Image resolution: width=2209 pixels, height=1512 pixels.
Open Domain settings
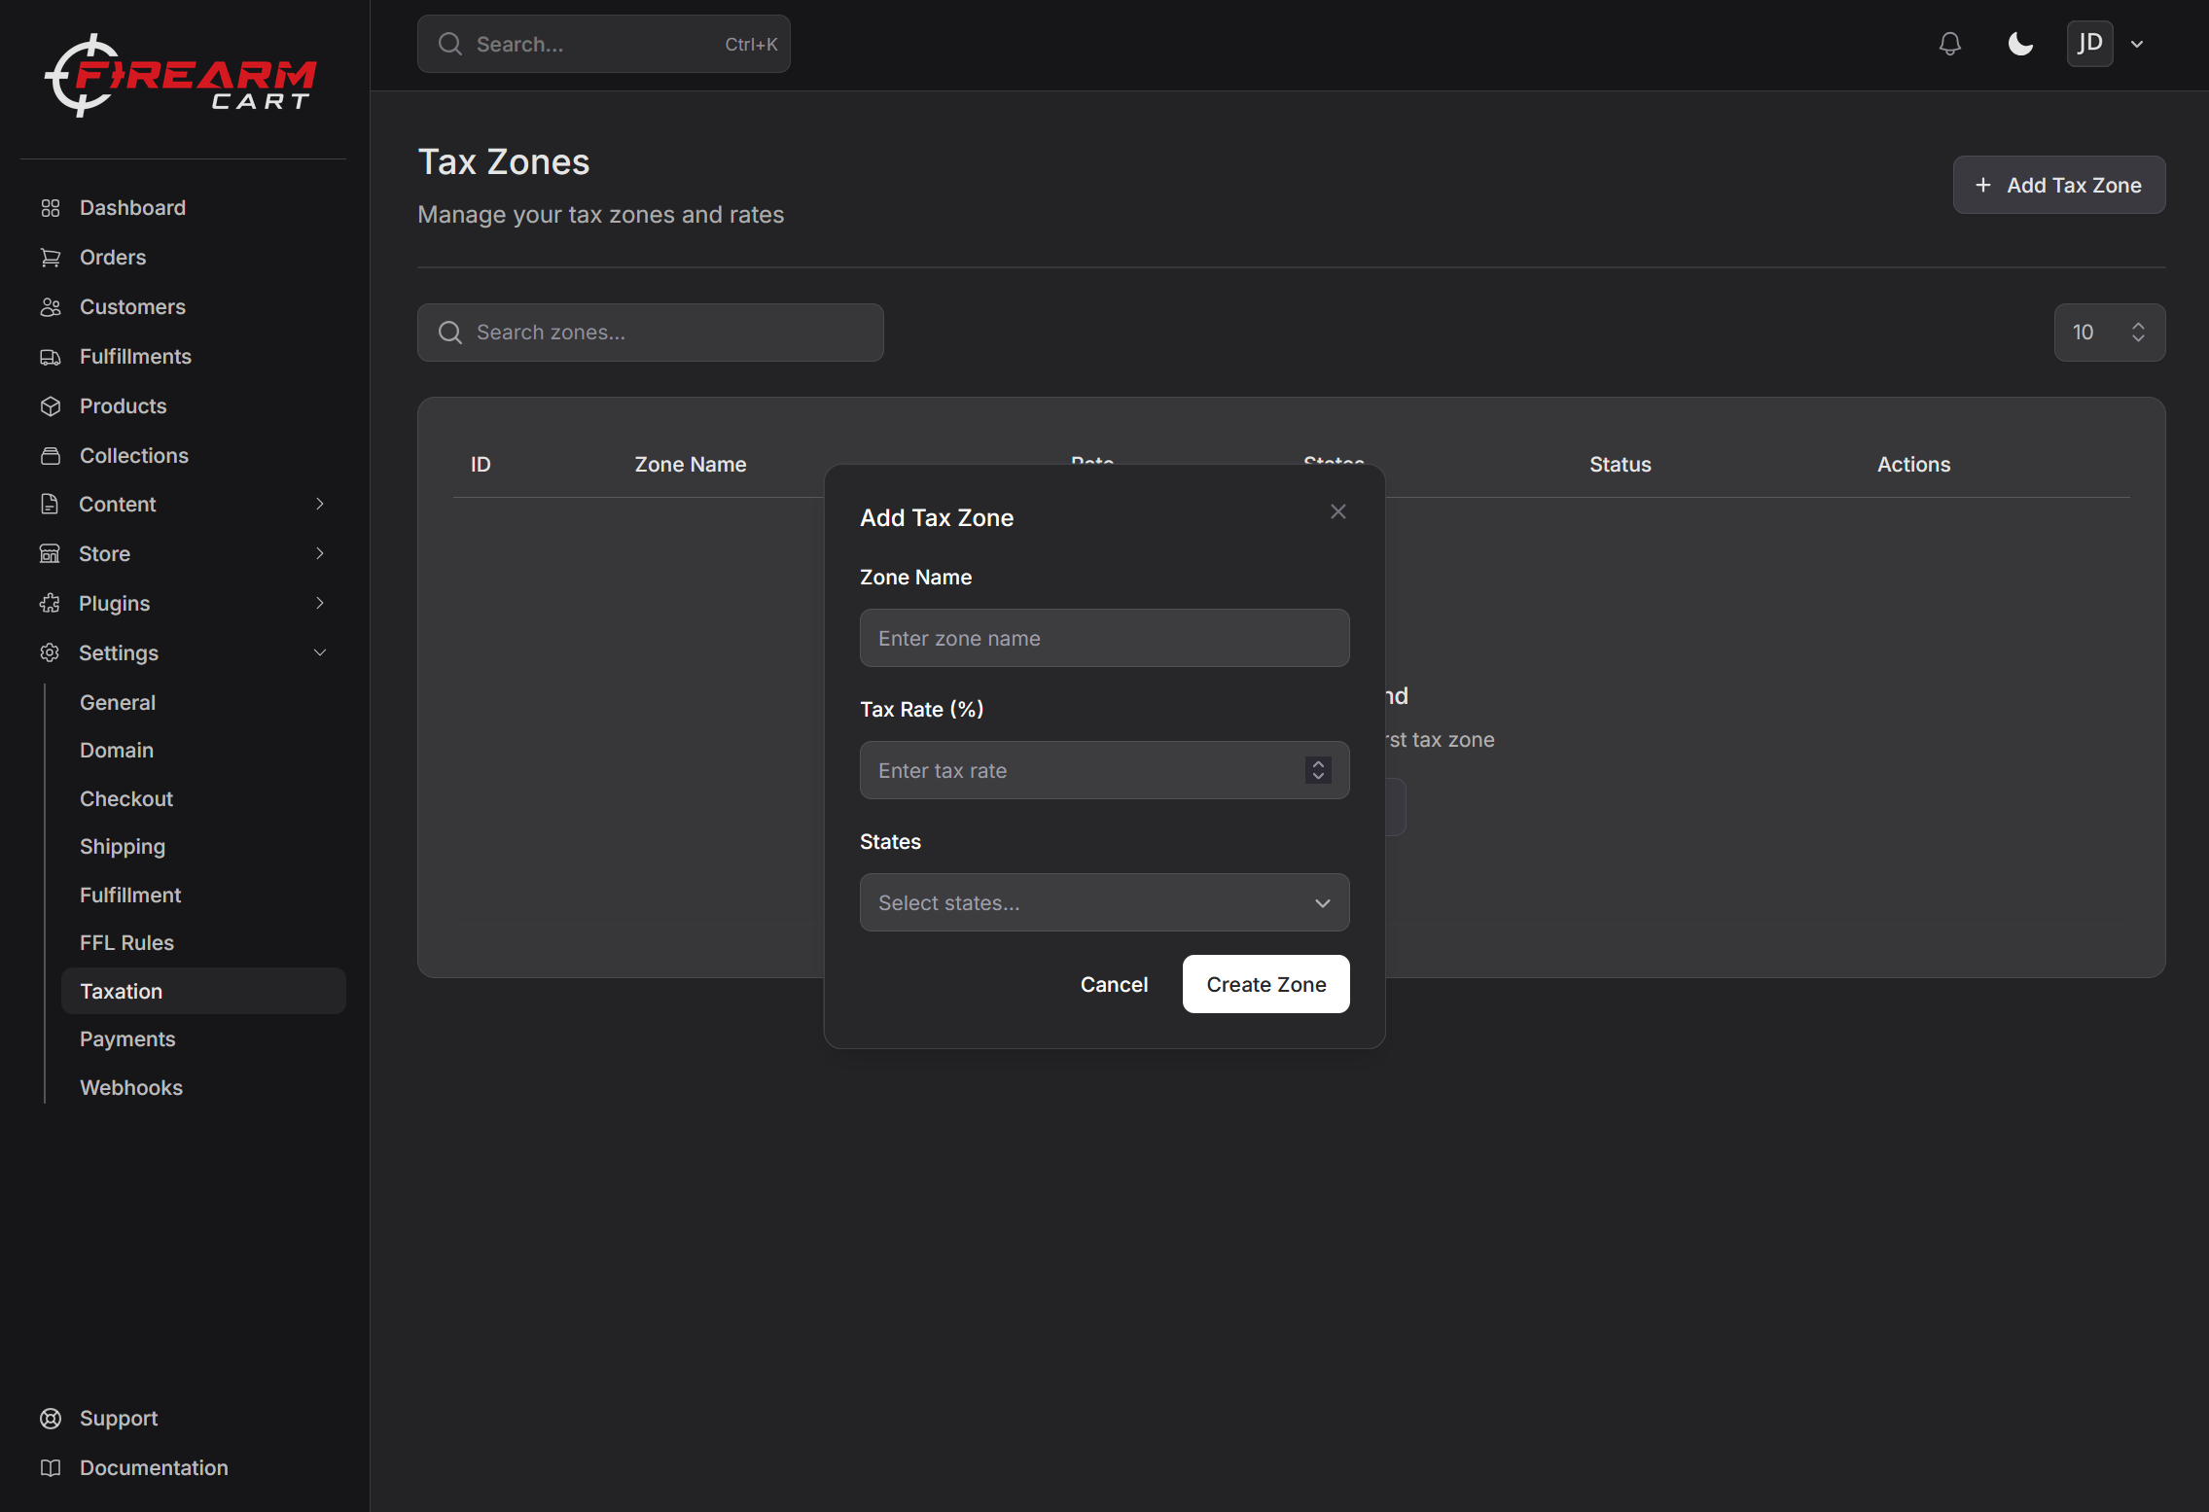[117, 751]
